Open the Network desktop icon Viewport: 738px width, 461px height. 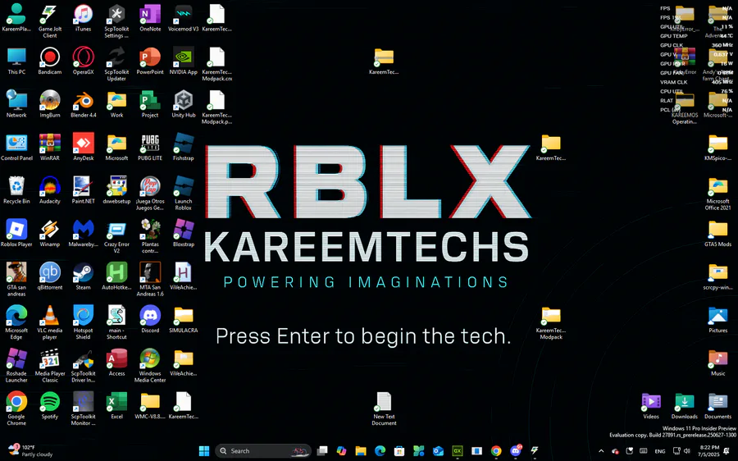(16, 104)
